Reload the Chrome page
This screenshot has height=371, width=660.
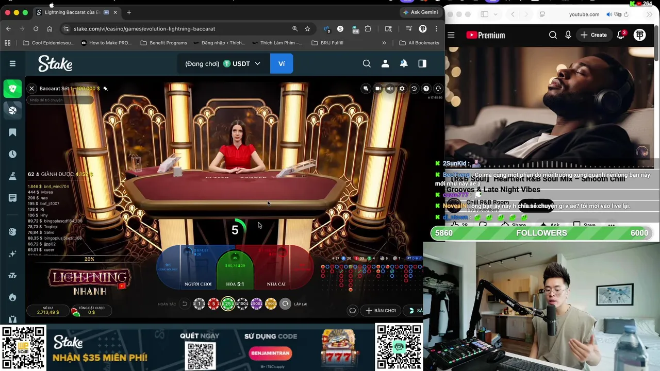[x=36, y=29]
